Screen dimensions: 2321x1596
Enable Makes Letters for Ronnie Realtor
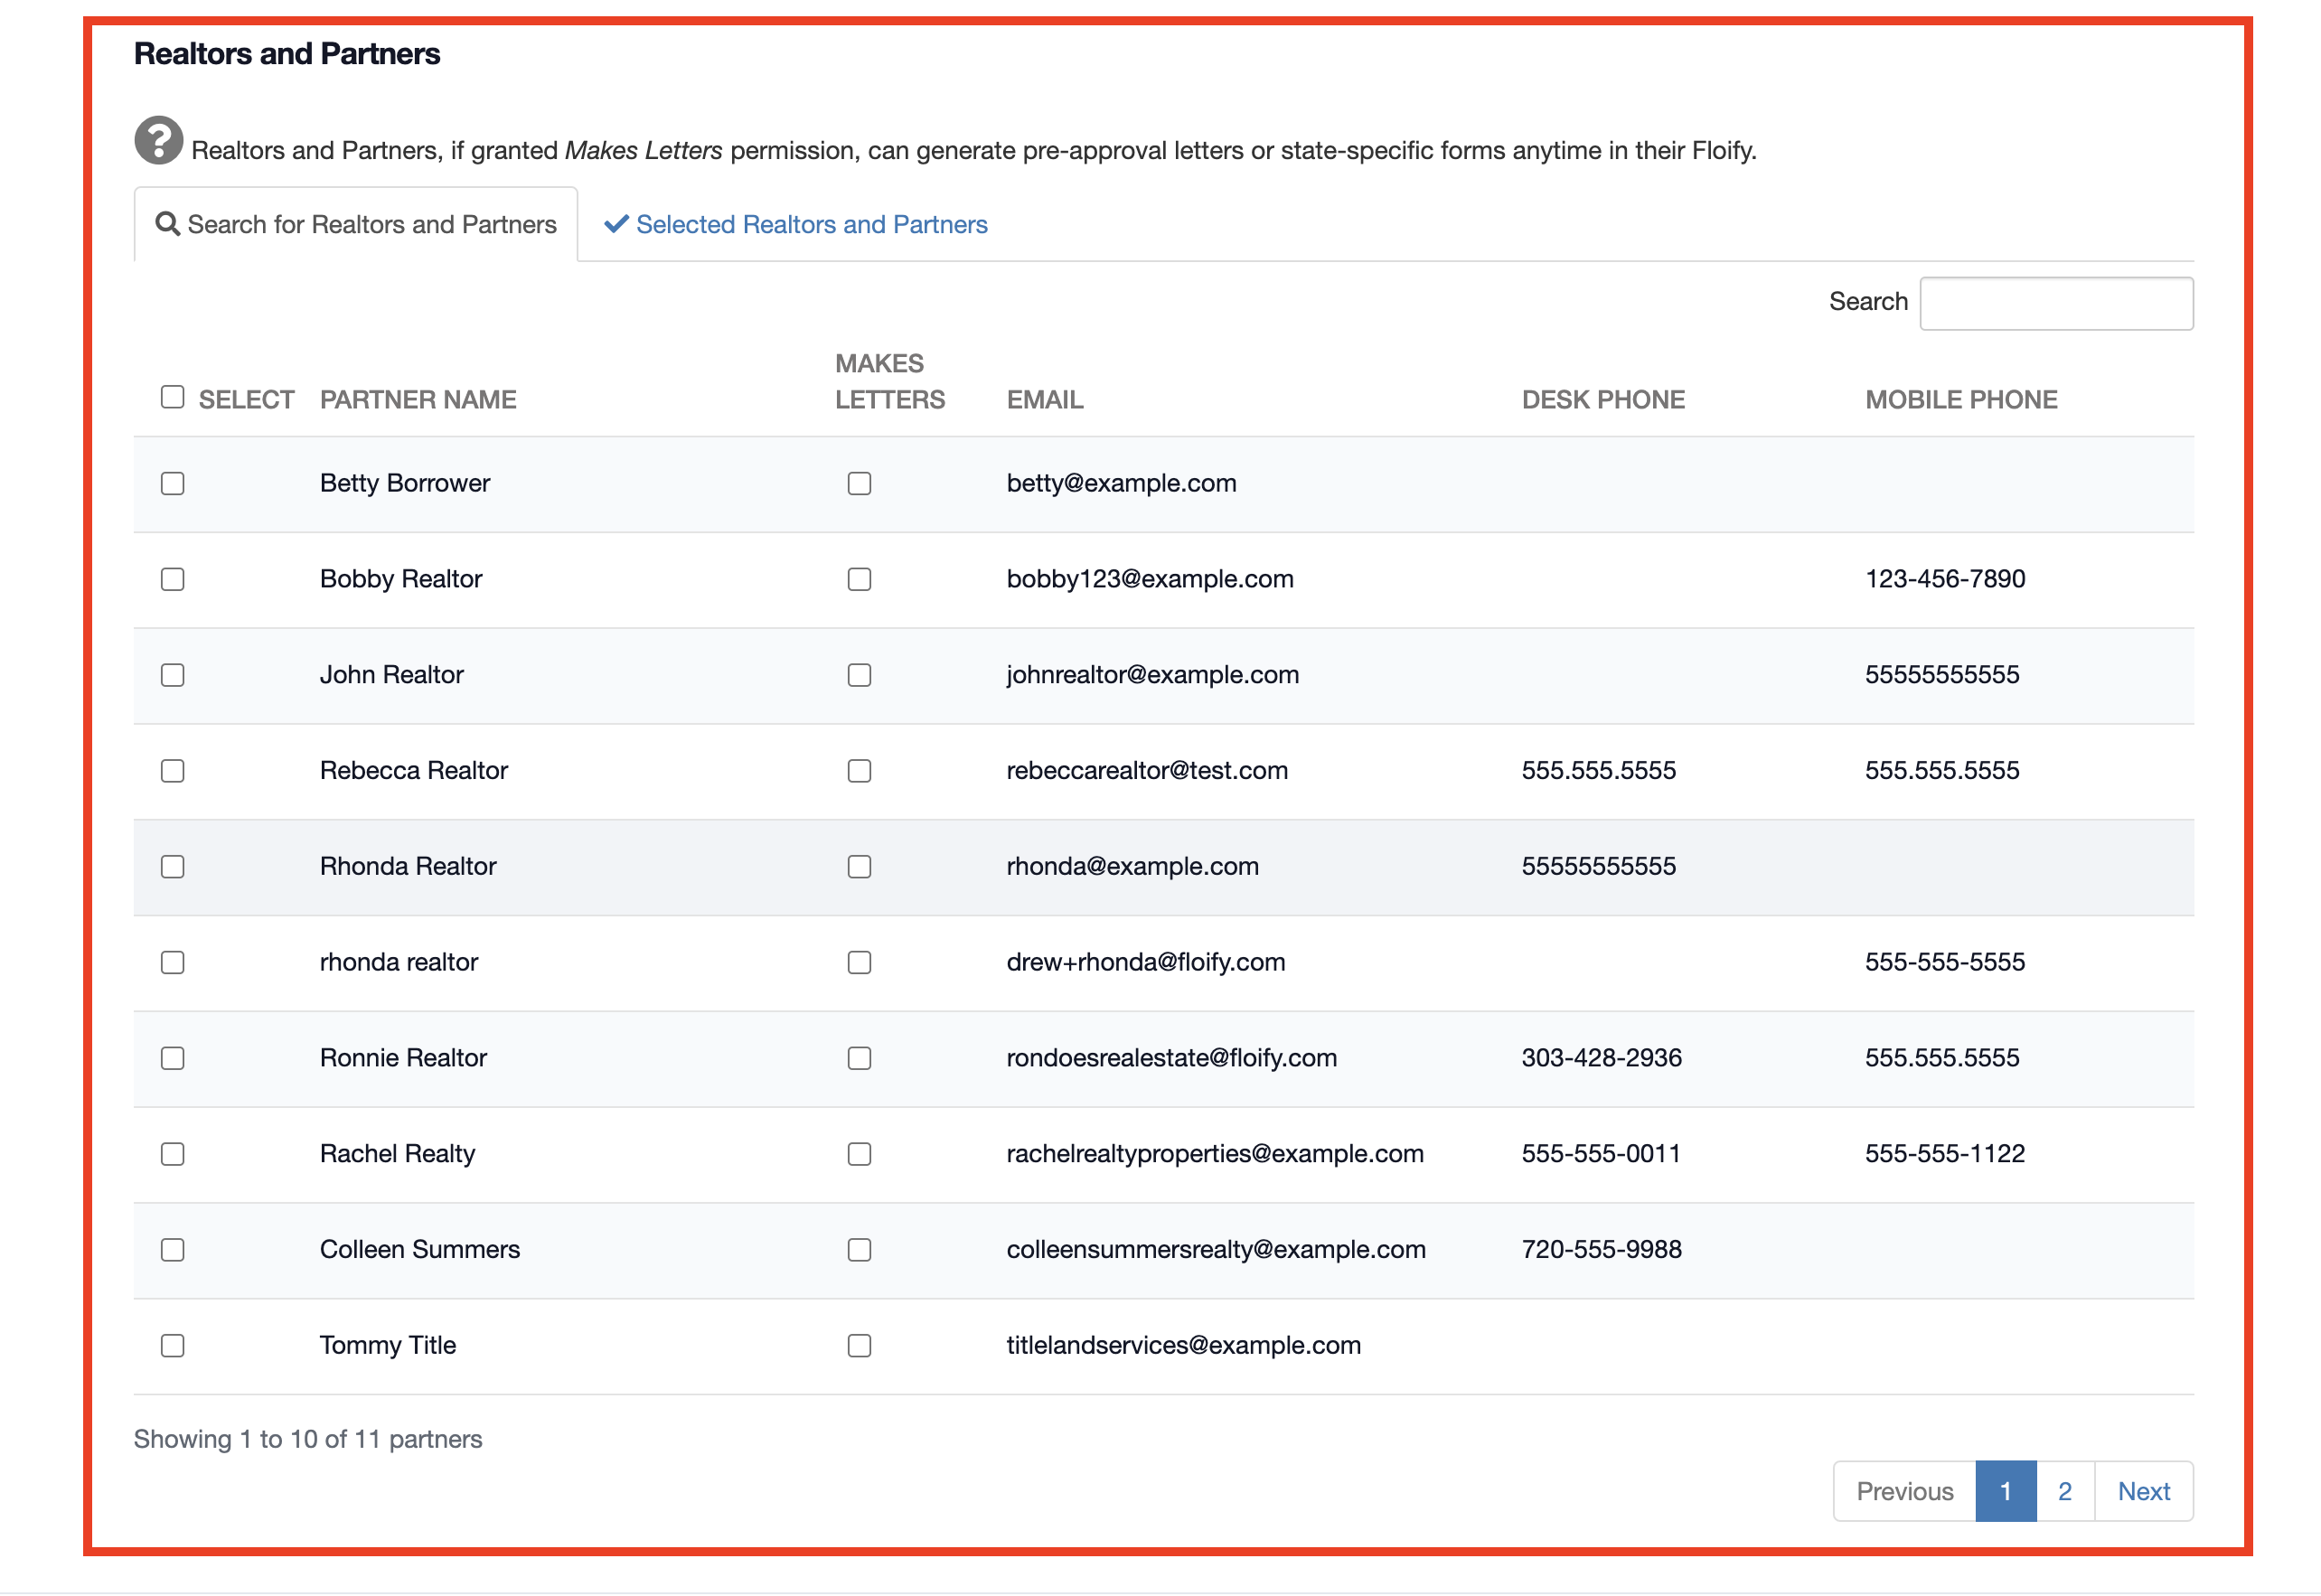coord(859,1059)
